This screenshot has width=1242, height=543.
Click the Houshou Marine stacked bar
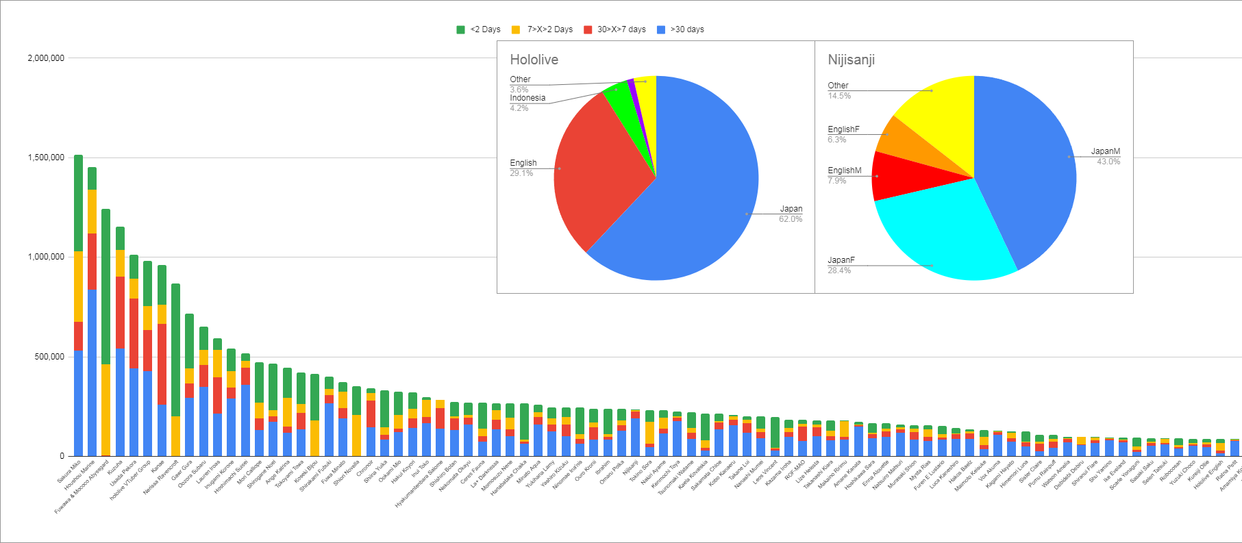pyautogui.click(x=92, y=312)
